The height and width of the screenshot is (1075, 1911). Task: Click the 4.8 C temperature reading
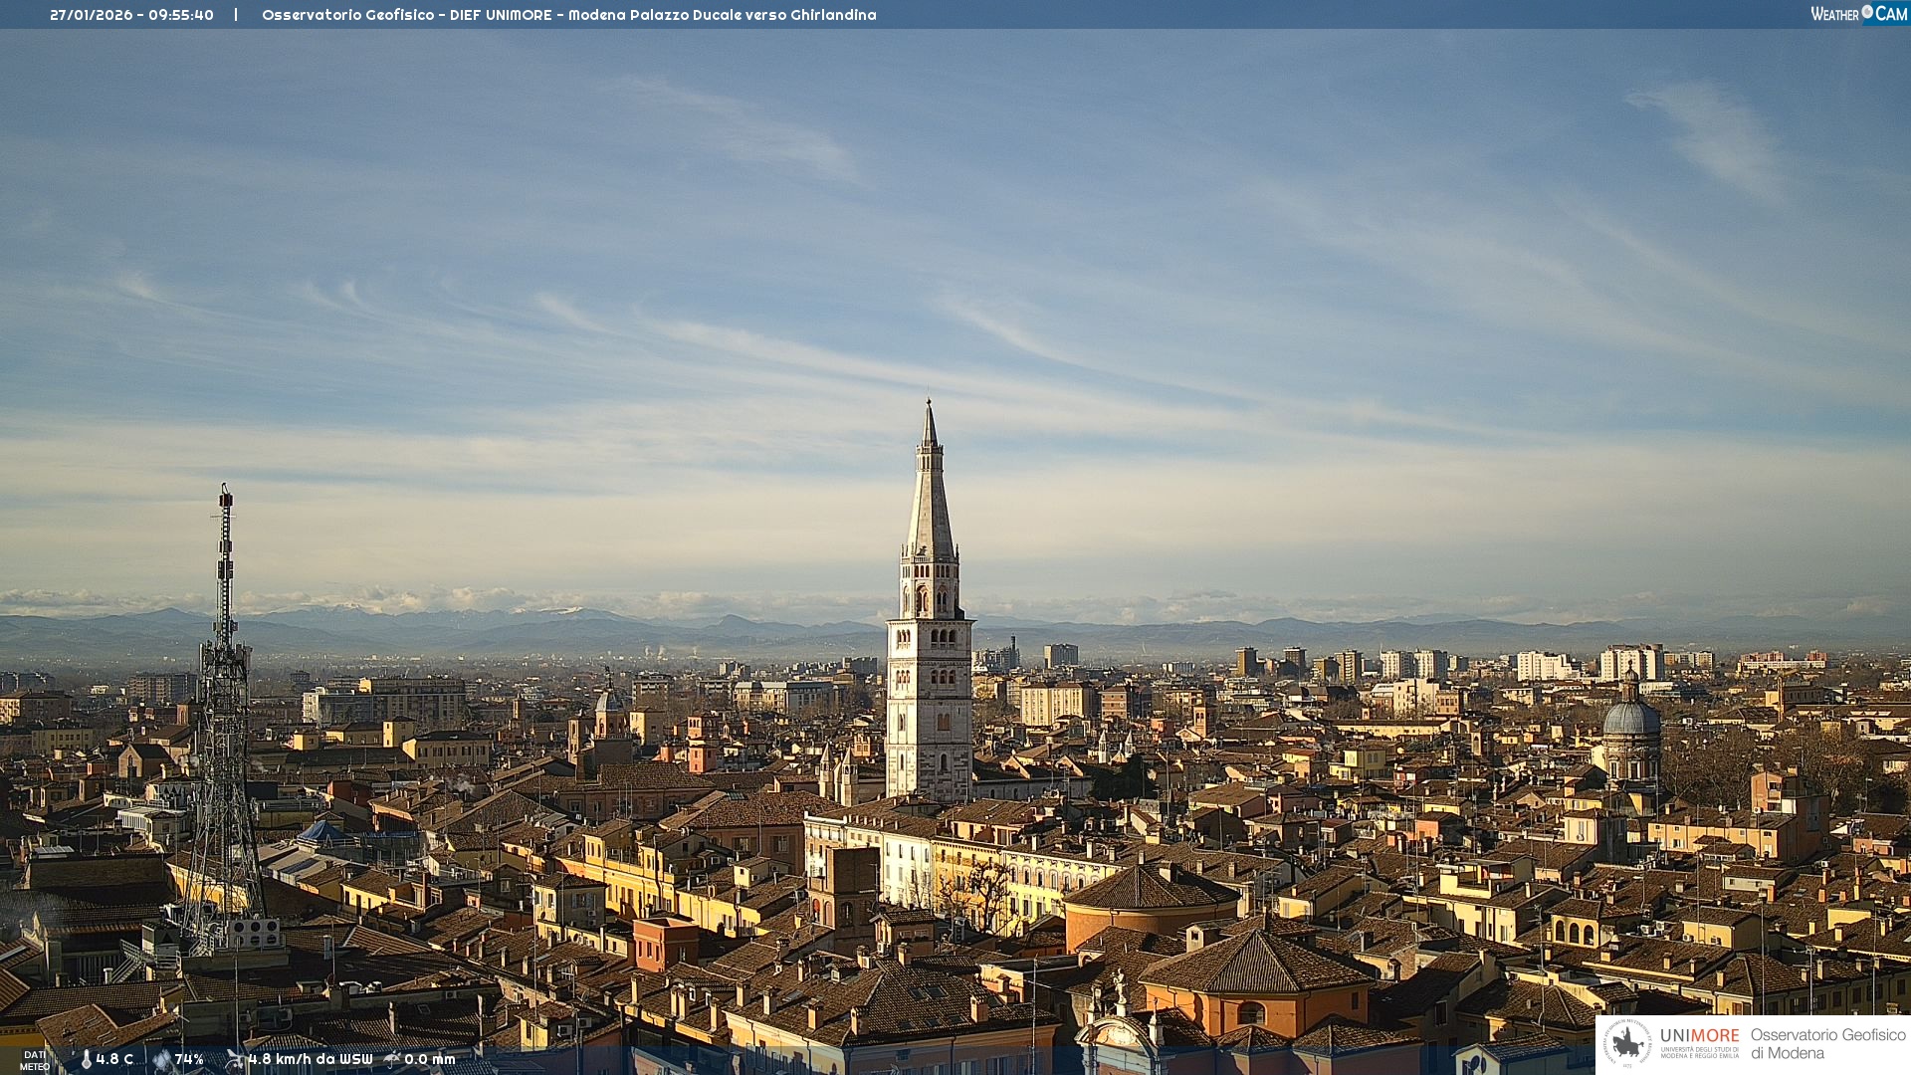point(114,1059)
